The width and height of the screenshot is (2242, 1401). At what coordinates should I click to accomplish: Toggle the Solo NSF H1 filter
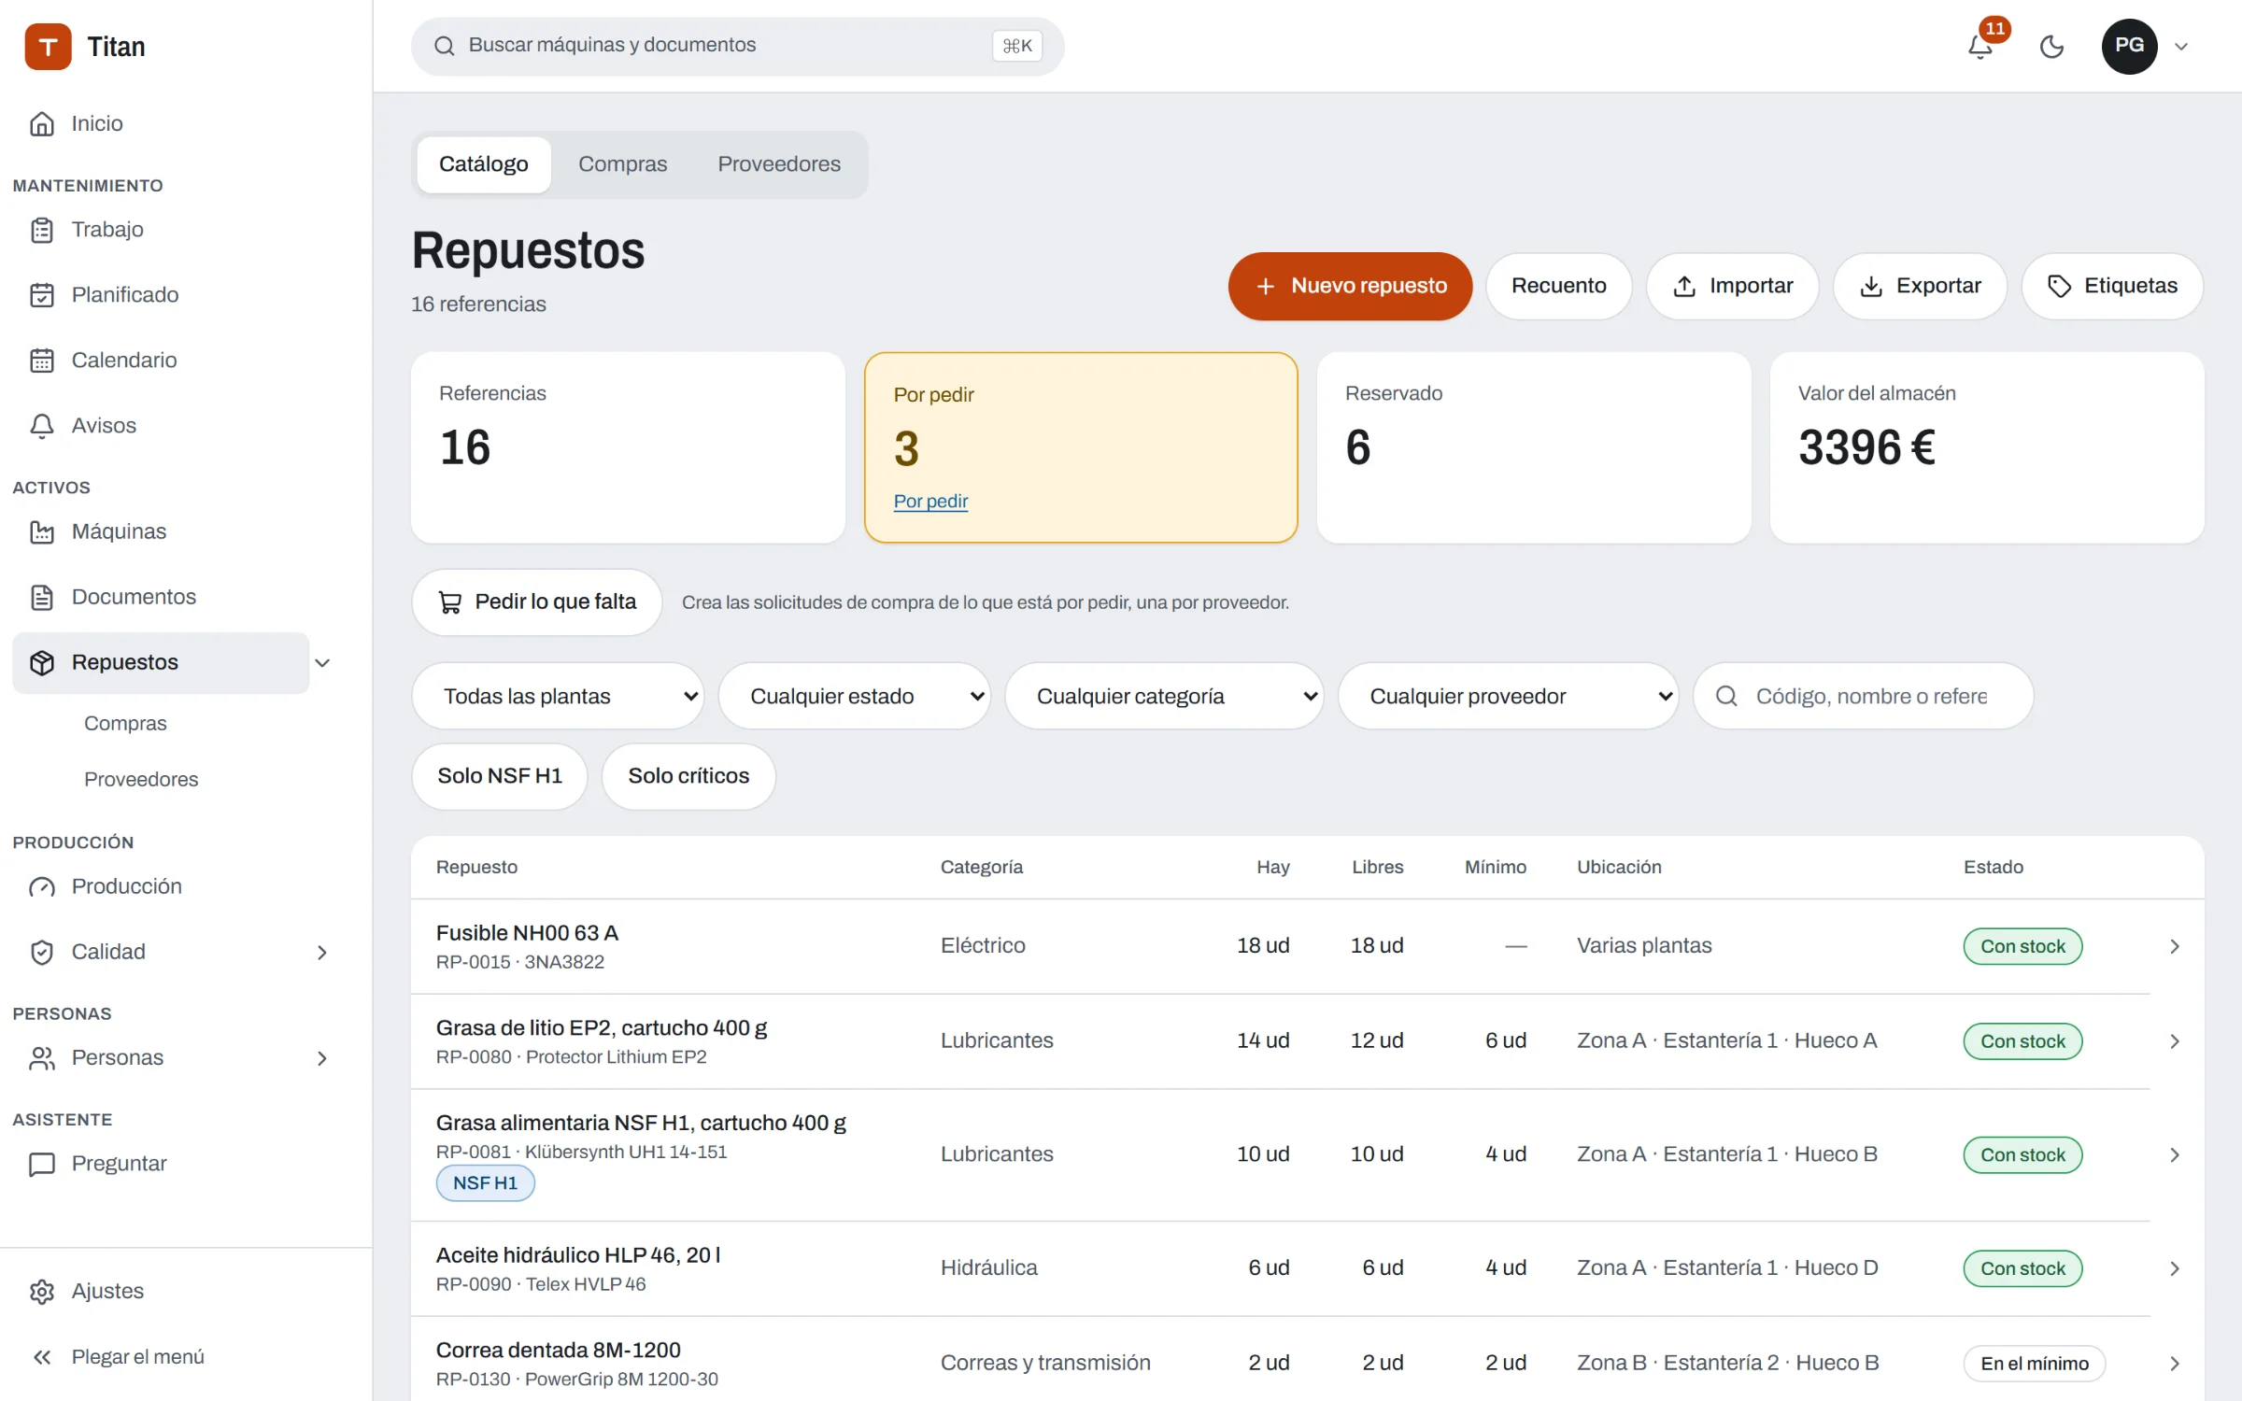tap(500, 776)
